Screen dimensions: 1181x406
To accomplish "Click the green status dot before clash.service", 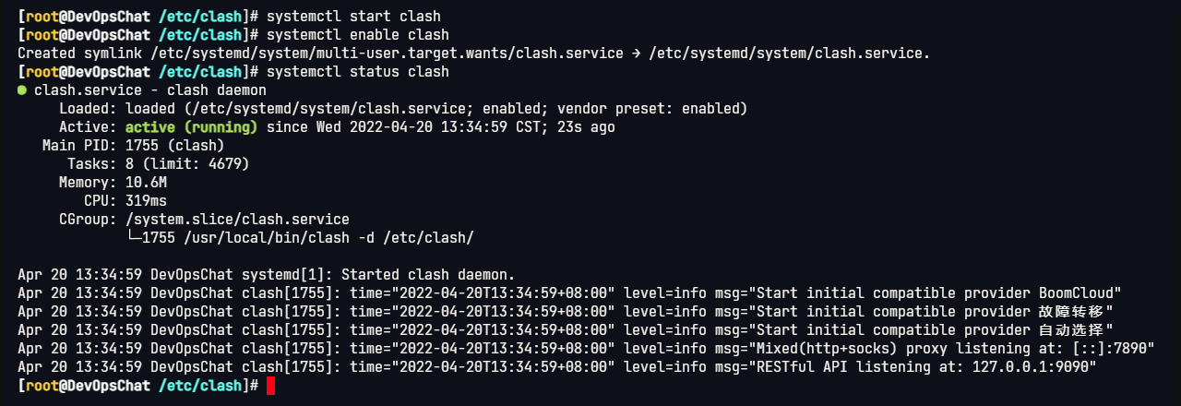I will [22, 90].
